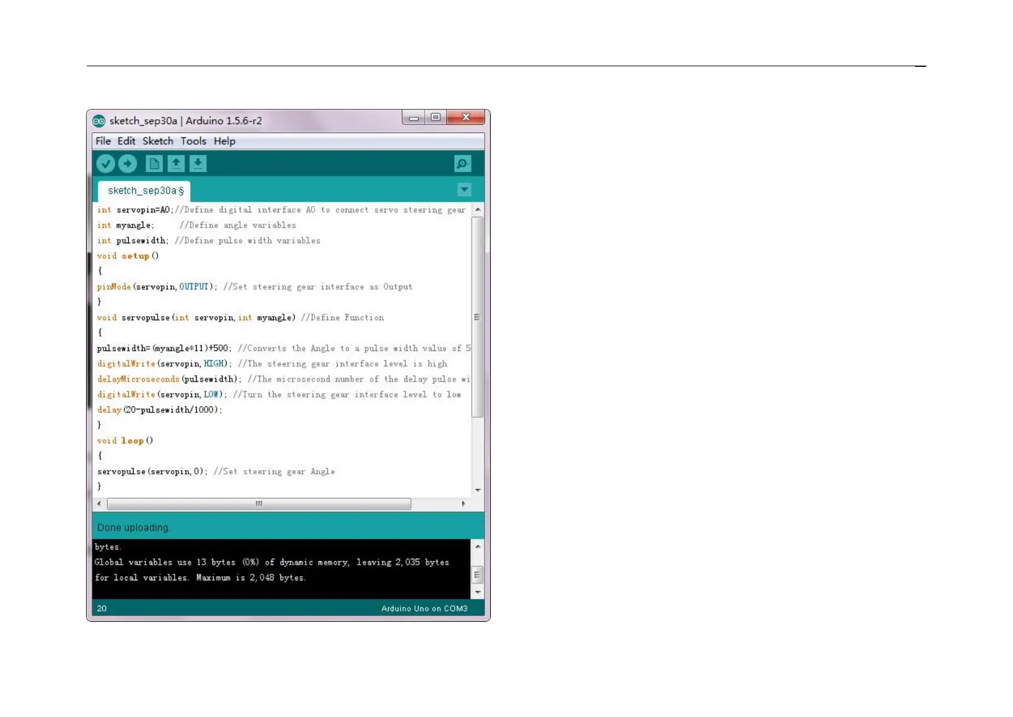Click the Arduino logo in title bar
This screenshot has height=717, width=1013.
[x=99, y=121]
